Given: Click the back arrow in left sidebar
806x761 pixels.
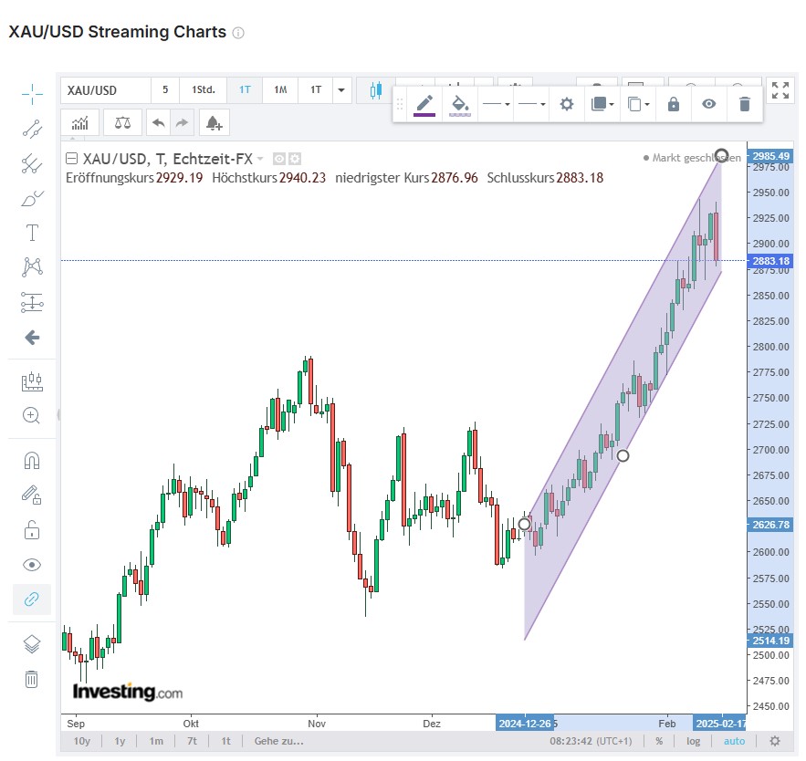Looking at the screenshot, I should pos(32,337).
